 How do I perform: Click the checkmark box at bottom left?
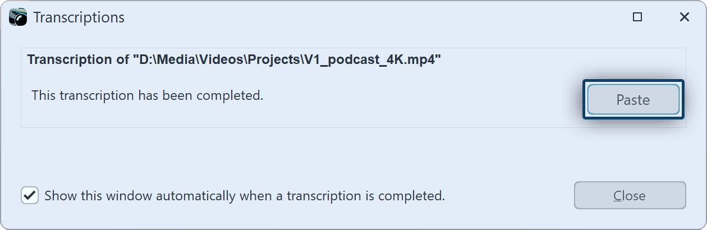point(30,196)
